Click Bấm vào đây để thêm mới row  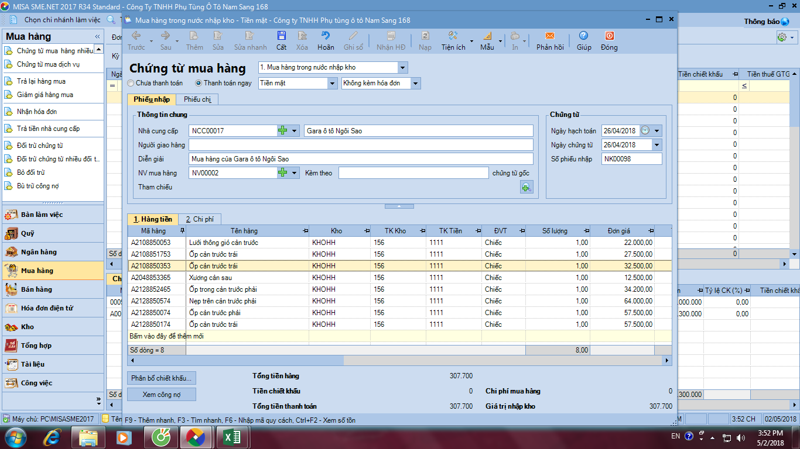coord(399,336)
